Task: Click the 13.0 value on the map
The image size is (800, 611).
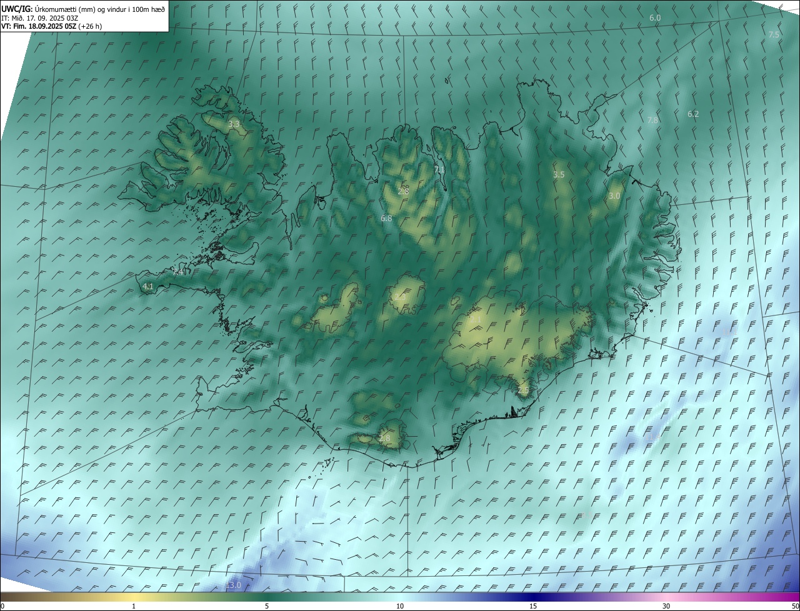Action: tap(233, 585)
